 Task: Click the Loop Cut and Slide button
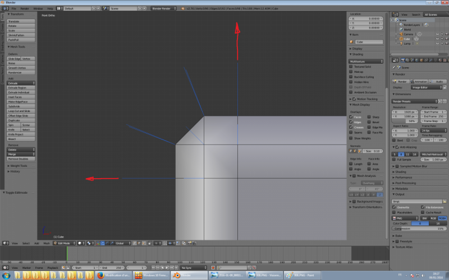[21, 111]
